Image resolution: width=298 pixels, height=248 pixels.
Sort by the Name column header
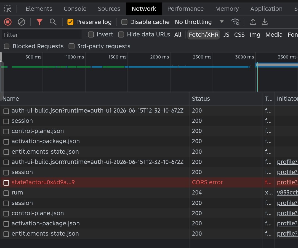pyautogui.click(x=95, y=99)
